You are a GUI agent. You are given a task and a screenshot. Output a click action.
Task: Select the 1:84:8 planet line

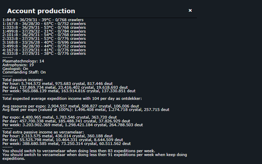pos(43,20)
